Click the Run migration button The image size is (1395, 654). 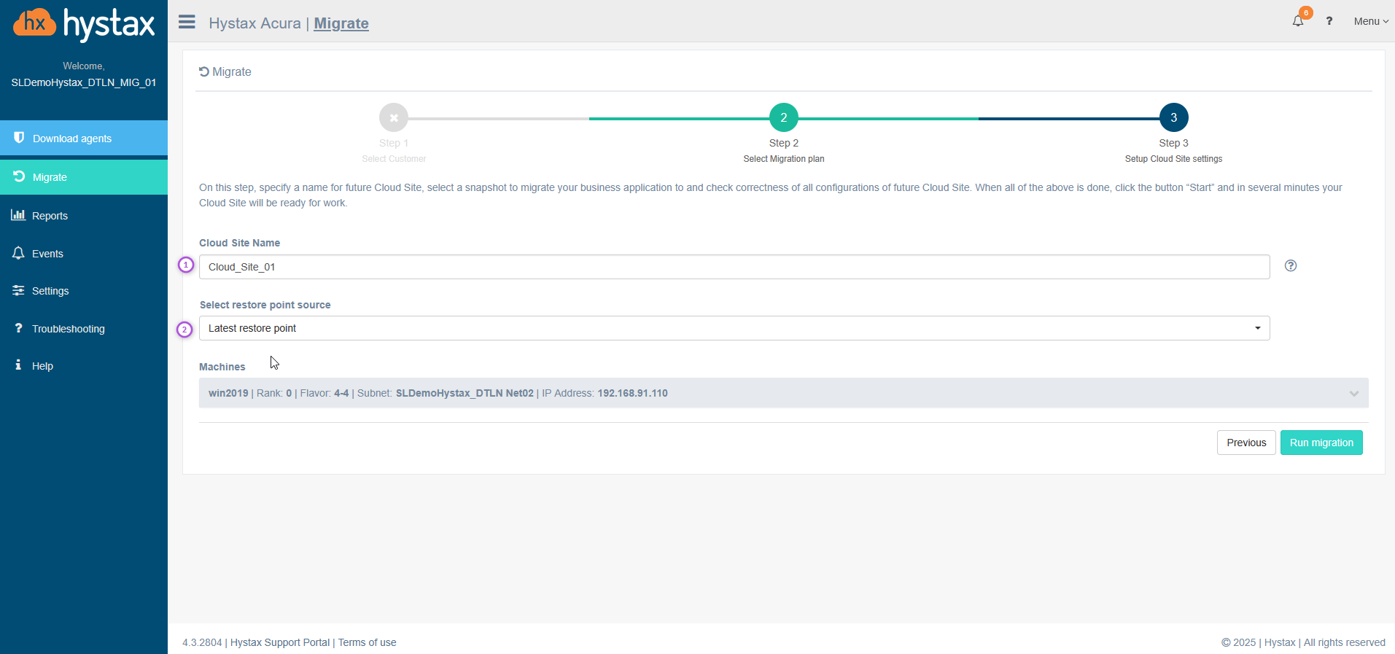1321,443
